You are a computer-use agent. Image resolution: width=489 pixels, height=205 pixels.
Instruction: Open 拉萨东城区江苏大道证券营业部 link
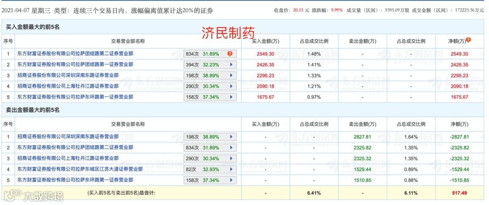click(x=80, y=169)
